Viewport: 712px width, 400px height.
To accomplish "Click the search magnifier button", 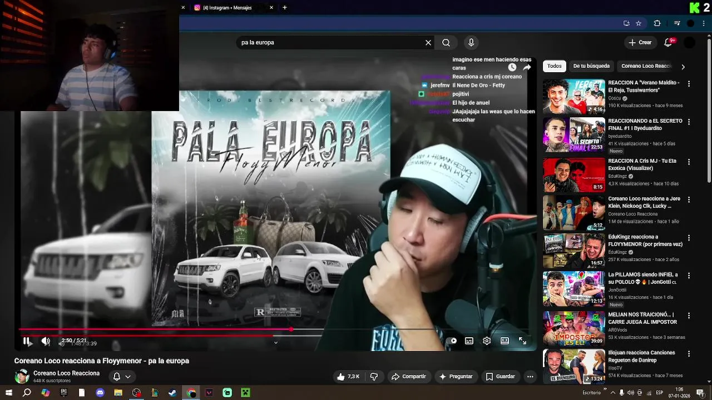I will pos(446,42).
